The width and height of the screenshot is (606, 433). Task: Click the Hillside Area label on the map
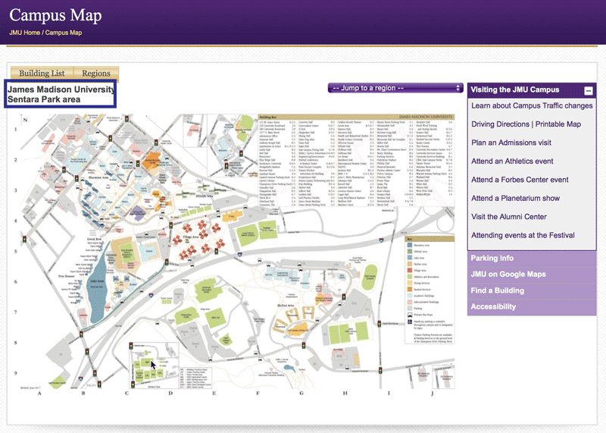(205, 196)
